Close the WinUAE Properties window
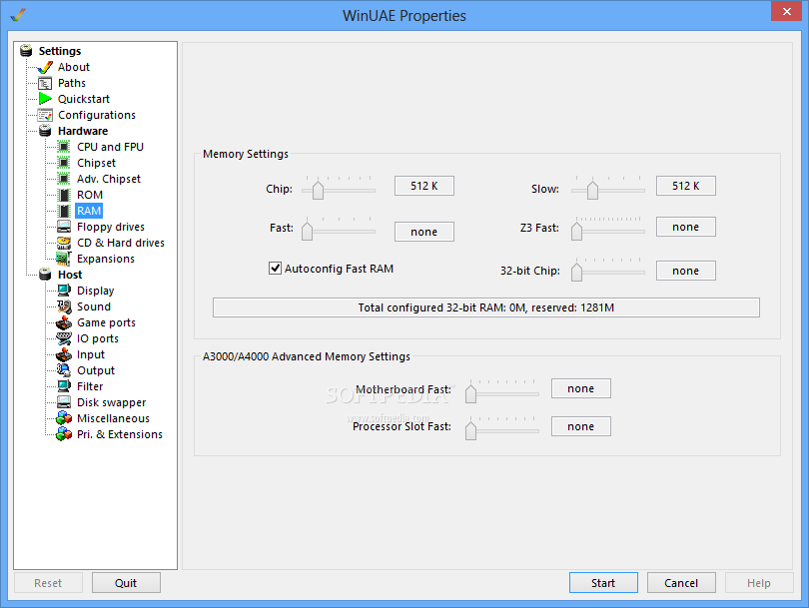The height and width of the screenshot is (608, 809). pos(786,11)
